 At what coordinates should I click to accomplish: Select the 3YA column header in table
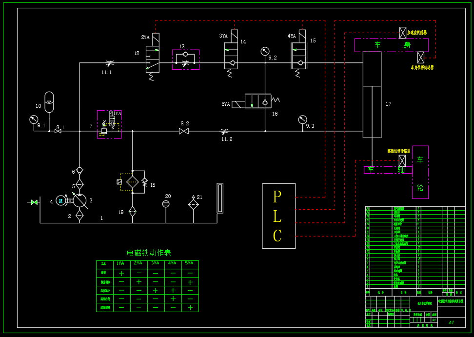[x=155, y=263]
